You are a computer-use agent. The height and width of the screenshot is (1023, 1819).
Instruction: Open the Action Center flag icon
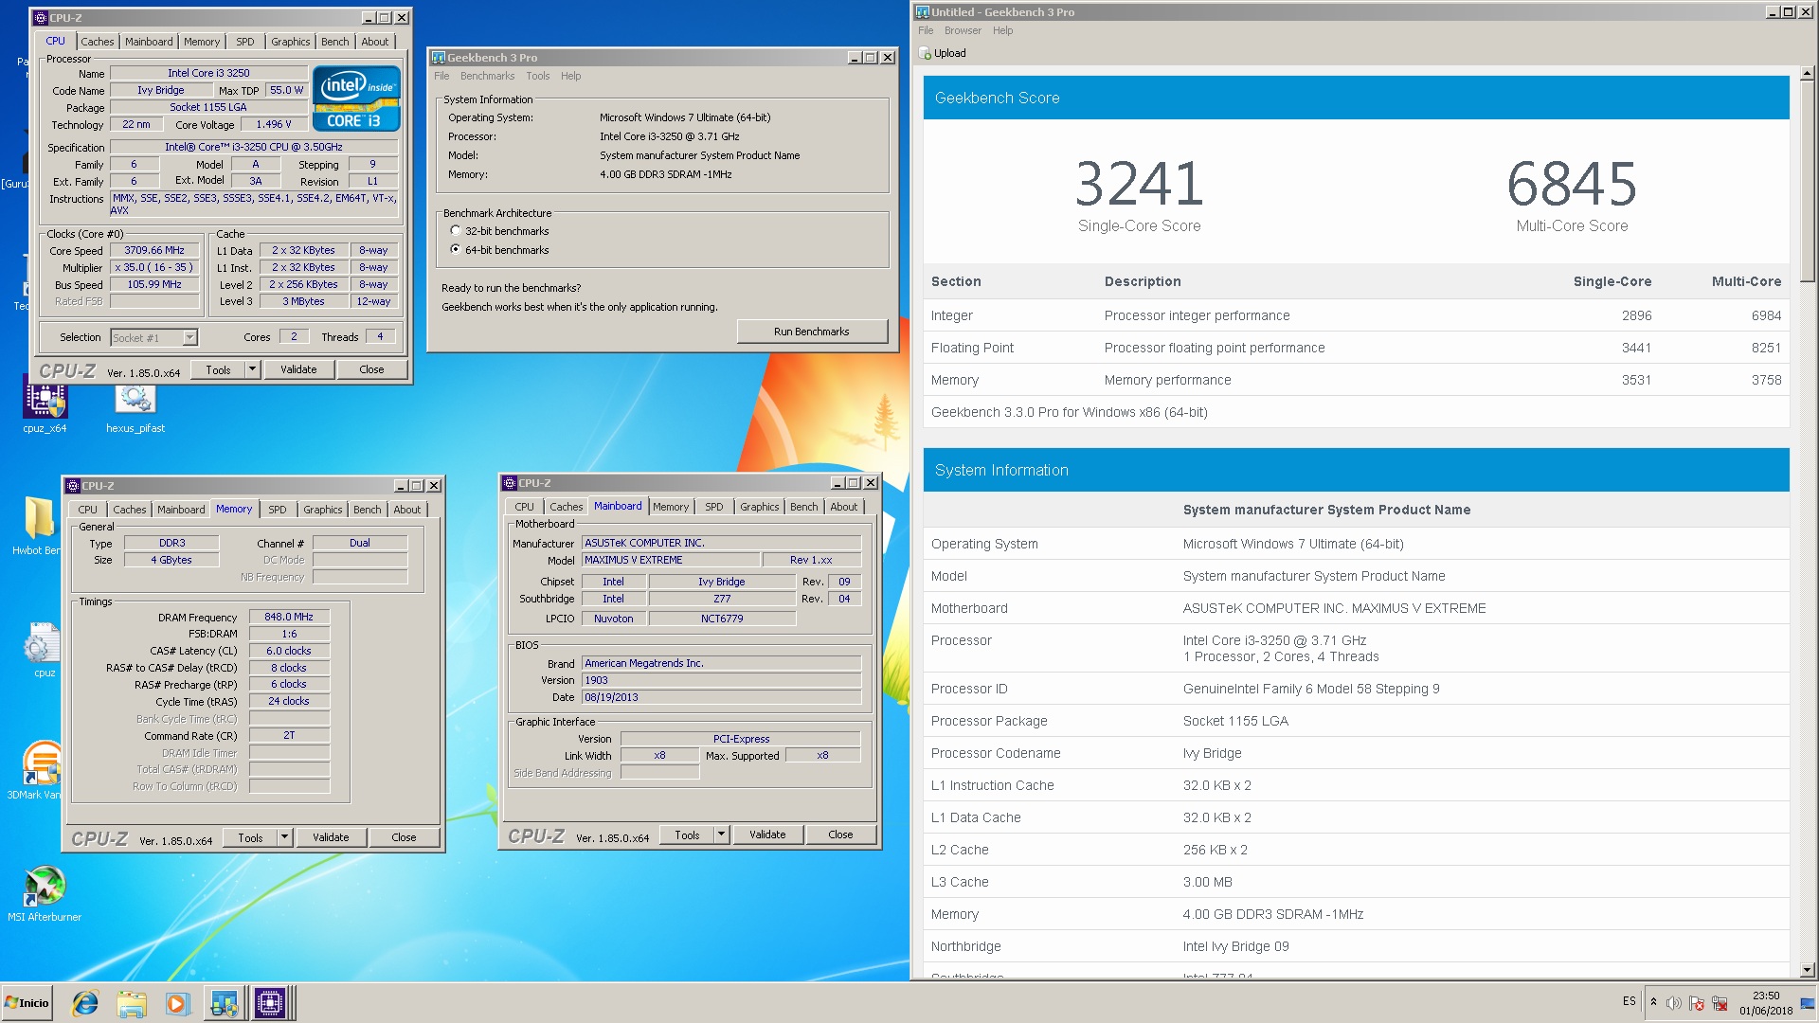(1697, 1003)
